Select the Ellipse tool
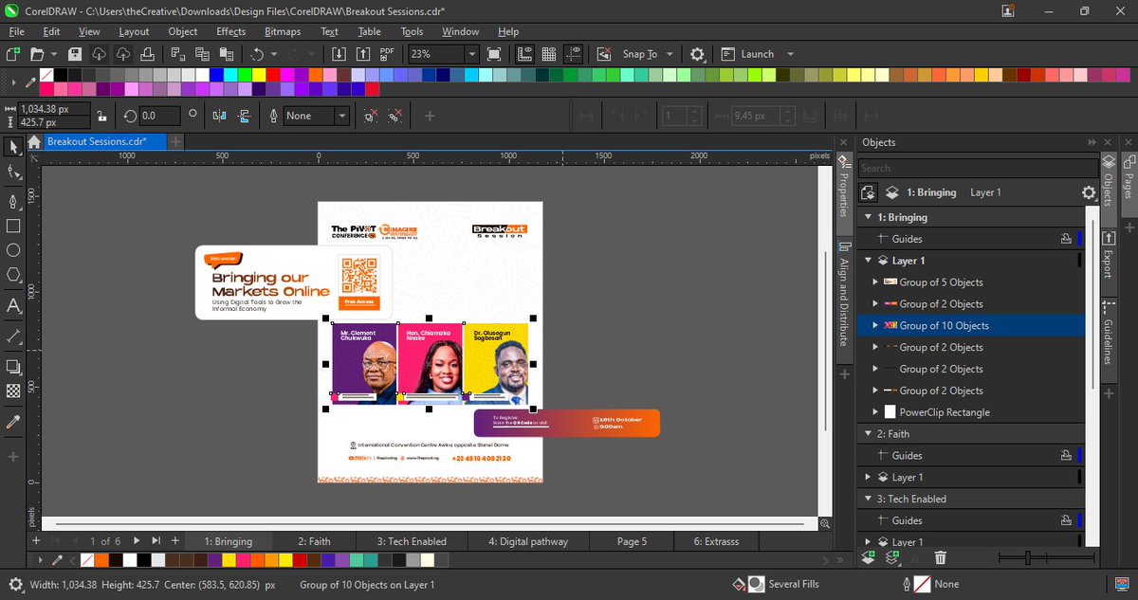 [13, 251]
